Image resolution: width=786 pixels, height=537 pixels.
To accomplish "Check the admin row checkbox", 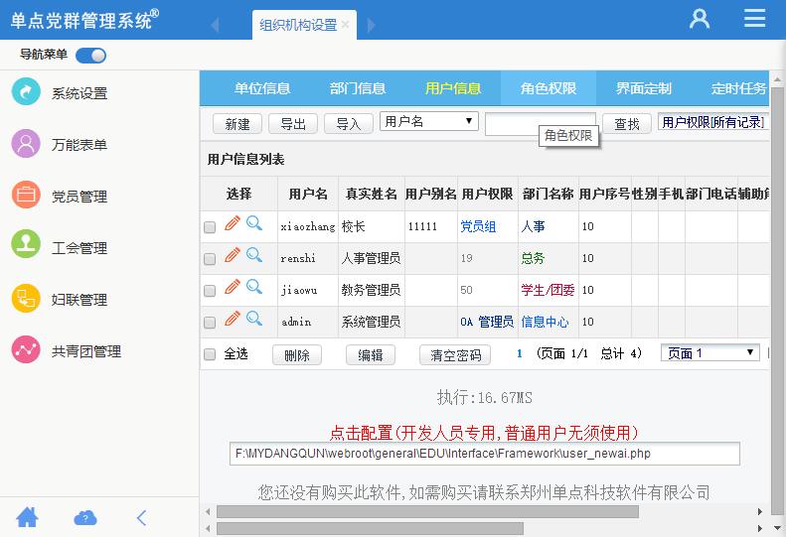I will click(210, 322).
